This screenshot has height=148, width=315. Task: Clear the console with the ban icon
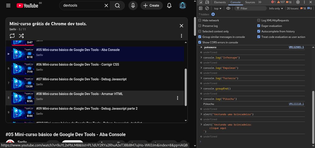[207, 8]
